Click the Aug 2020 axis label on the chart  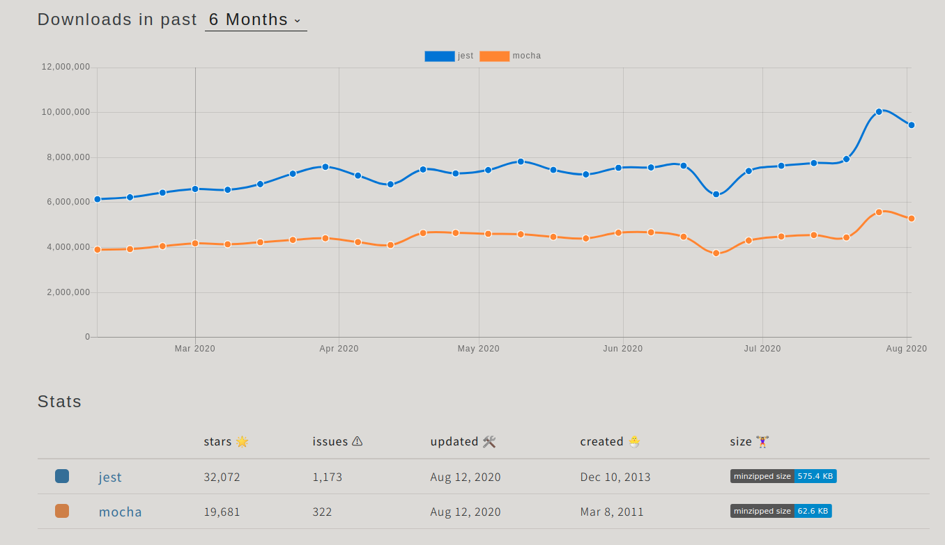pyautogui.click(x=906, y=348)
